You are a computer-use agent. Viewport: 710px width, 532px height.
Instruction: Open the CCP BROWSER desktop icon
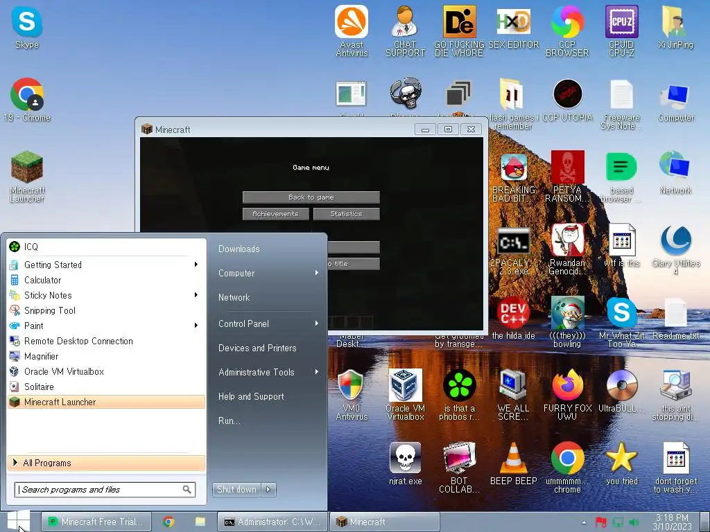[x=567, y=30]
